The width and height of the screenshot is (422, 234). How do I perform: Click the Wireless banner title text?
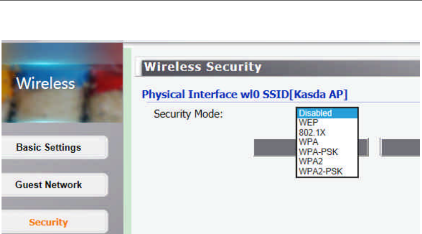(x=45, y=84)
